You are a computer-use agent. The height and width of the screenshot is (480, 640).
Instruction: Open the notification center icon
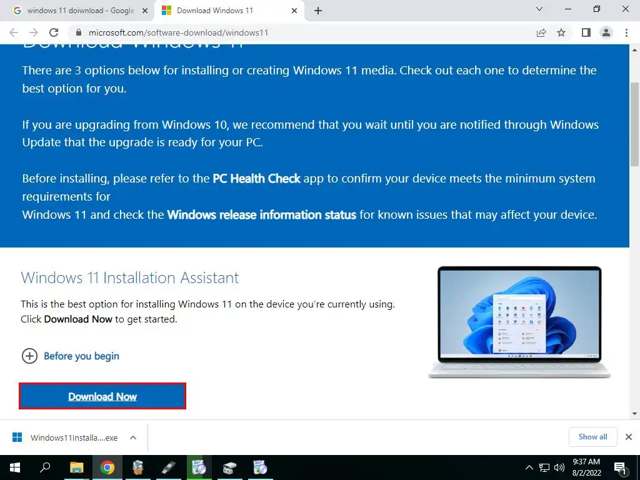coord(621,468)
